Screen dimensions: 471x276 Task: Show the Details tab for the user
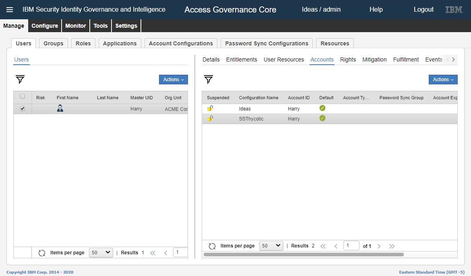point(211,59)
